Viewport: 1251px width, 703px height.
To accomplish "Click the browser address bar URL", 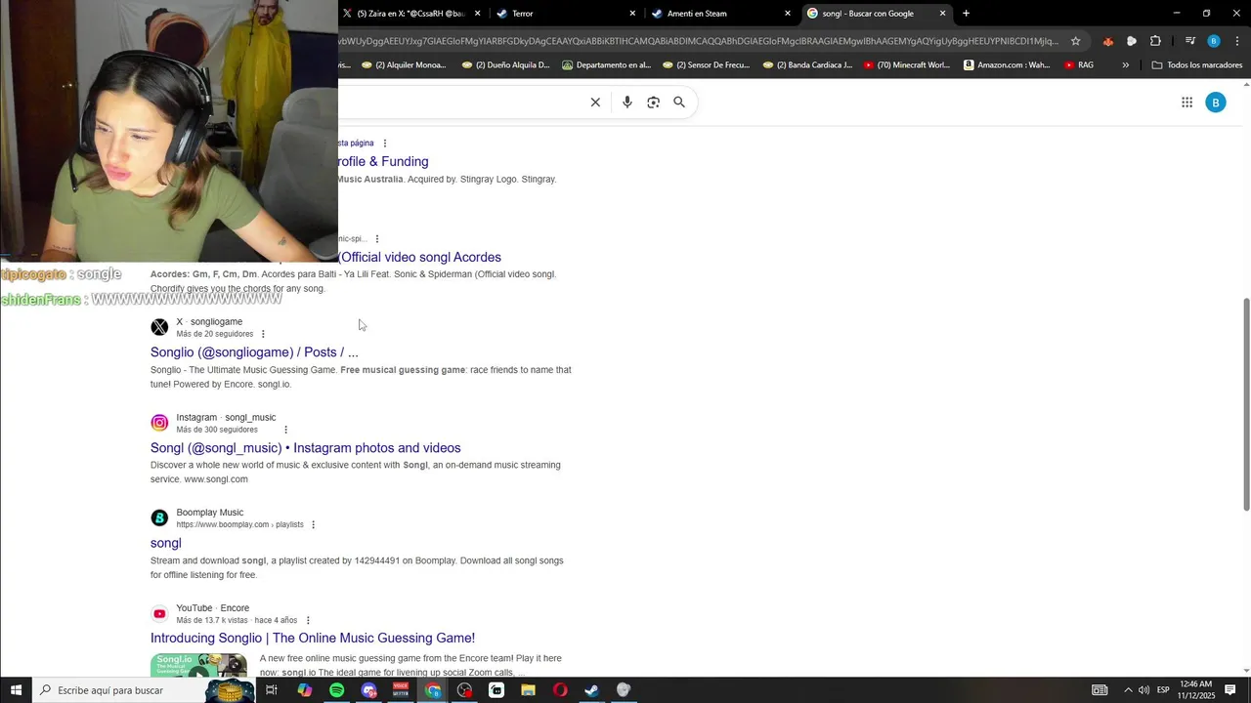I will click(698, 41).
